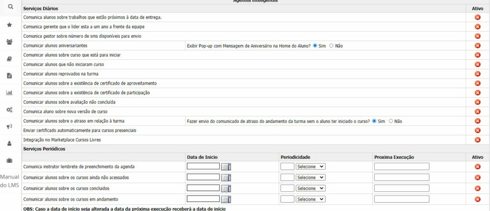
Task: Toggle active status for Comunicar alunos aniversariantes
Action: pos(477,45)
